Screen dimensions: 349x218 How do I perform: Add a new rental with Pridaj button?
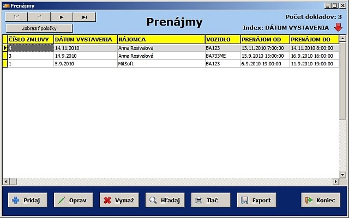(x=28, y=200)
